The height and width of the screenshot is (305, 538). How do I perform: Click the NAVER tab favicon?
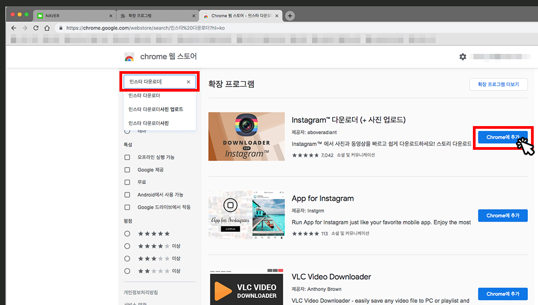point(40,16)
